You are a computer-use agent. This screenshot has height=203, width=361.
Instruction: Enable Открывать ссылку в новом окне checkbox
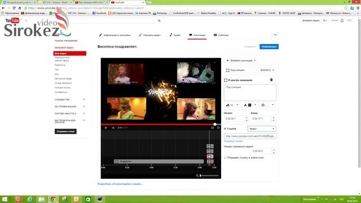click(225, 158)
